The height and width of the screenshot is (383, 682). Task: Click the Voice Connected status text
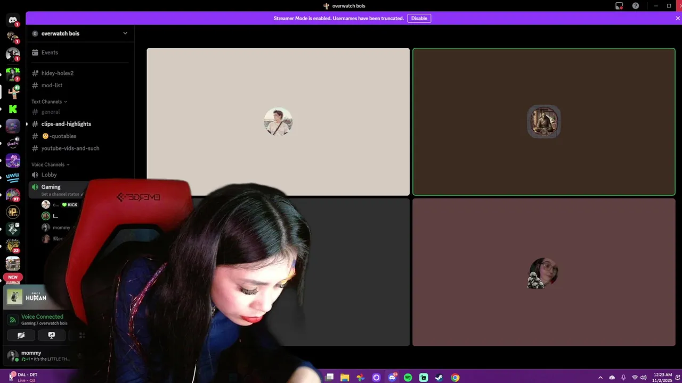pos(42,317)
